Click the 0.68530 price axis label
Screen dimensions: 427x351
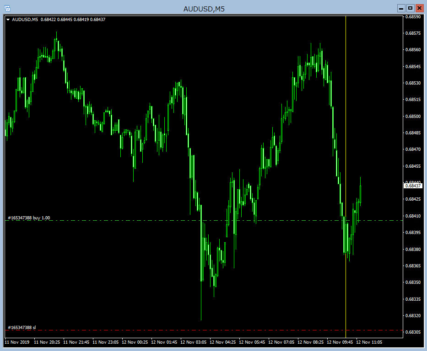(413, 83)
